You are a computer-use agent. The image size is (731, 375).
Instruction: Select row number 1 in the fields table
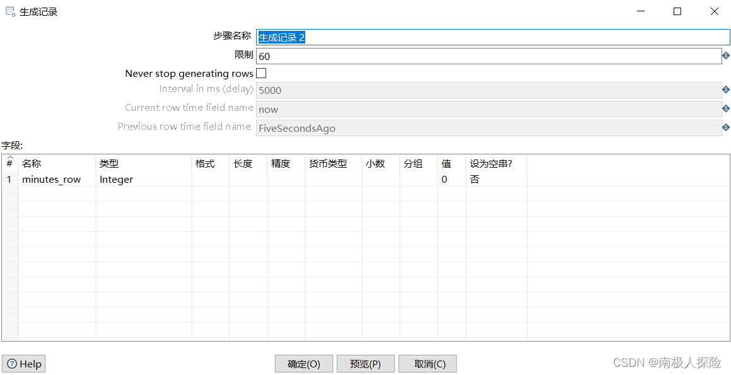[x=10, y=180]
